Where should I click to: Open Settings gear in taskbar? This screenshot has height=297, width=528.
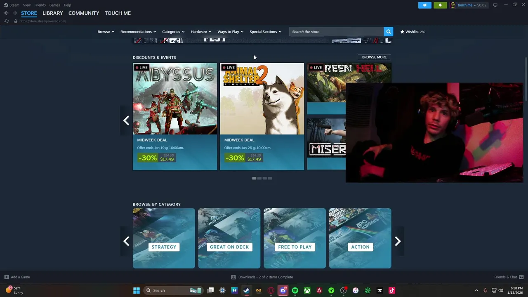point(222,290)
